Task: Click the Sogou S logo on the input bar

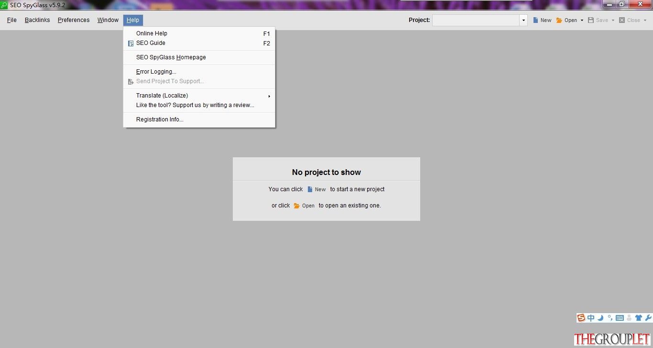Action: 581,318
